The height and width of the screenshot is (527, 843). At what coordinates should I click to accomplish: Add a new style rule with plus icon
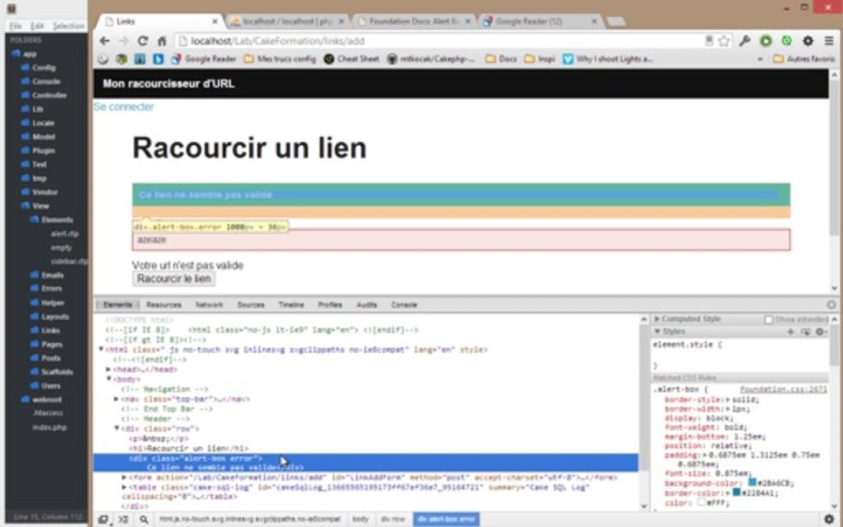[790, 332]
